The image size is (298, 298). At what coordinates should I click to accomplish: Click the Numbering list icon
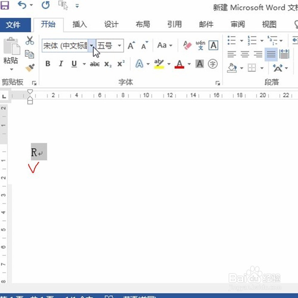[x=252, y=40]
